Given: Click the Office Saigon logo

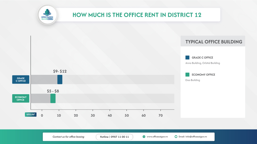Looking at the screenshot, I should click(x=47, y=15).
